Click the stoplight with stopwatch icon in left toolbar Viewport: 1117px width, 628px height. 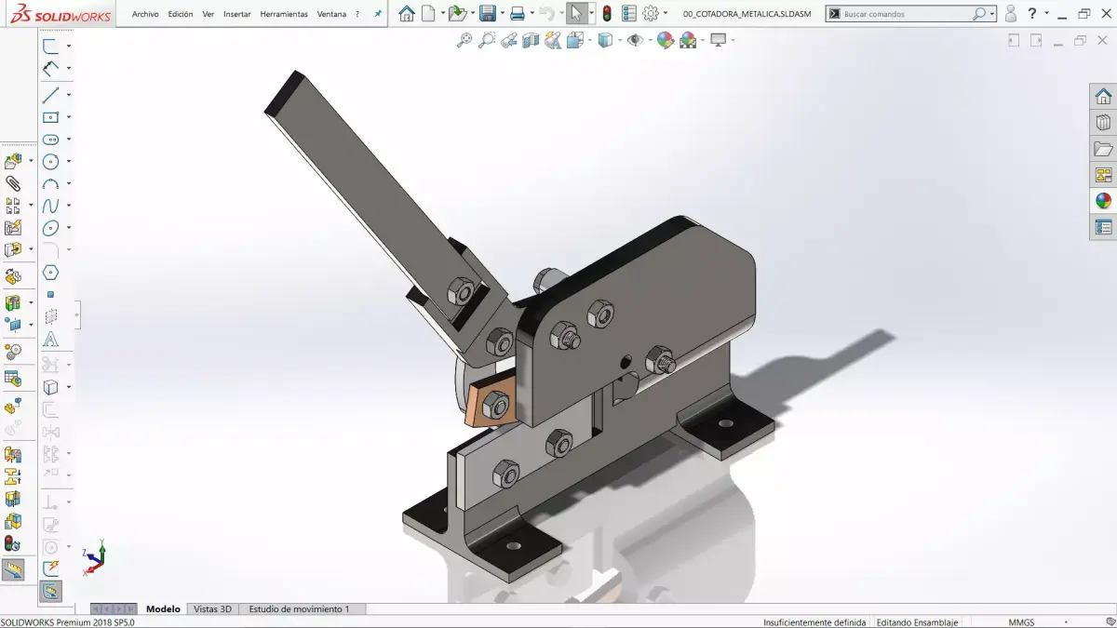coord(13,543)
